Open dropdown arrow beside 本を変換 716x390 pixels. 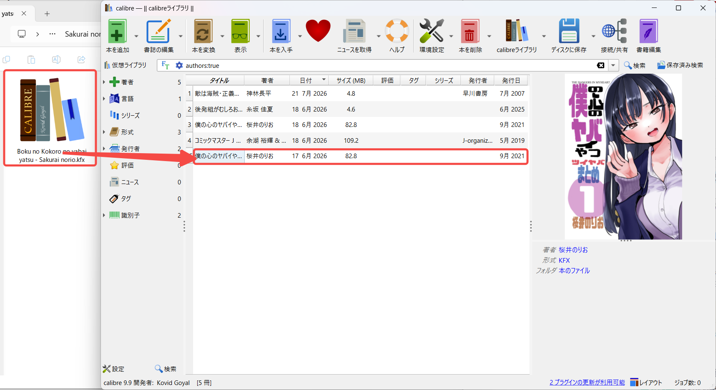click(222, 36)
